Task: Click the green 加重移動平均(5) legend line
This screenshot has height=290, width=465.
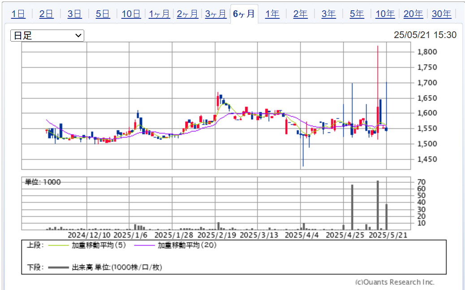Action: (x=58, y=245)
